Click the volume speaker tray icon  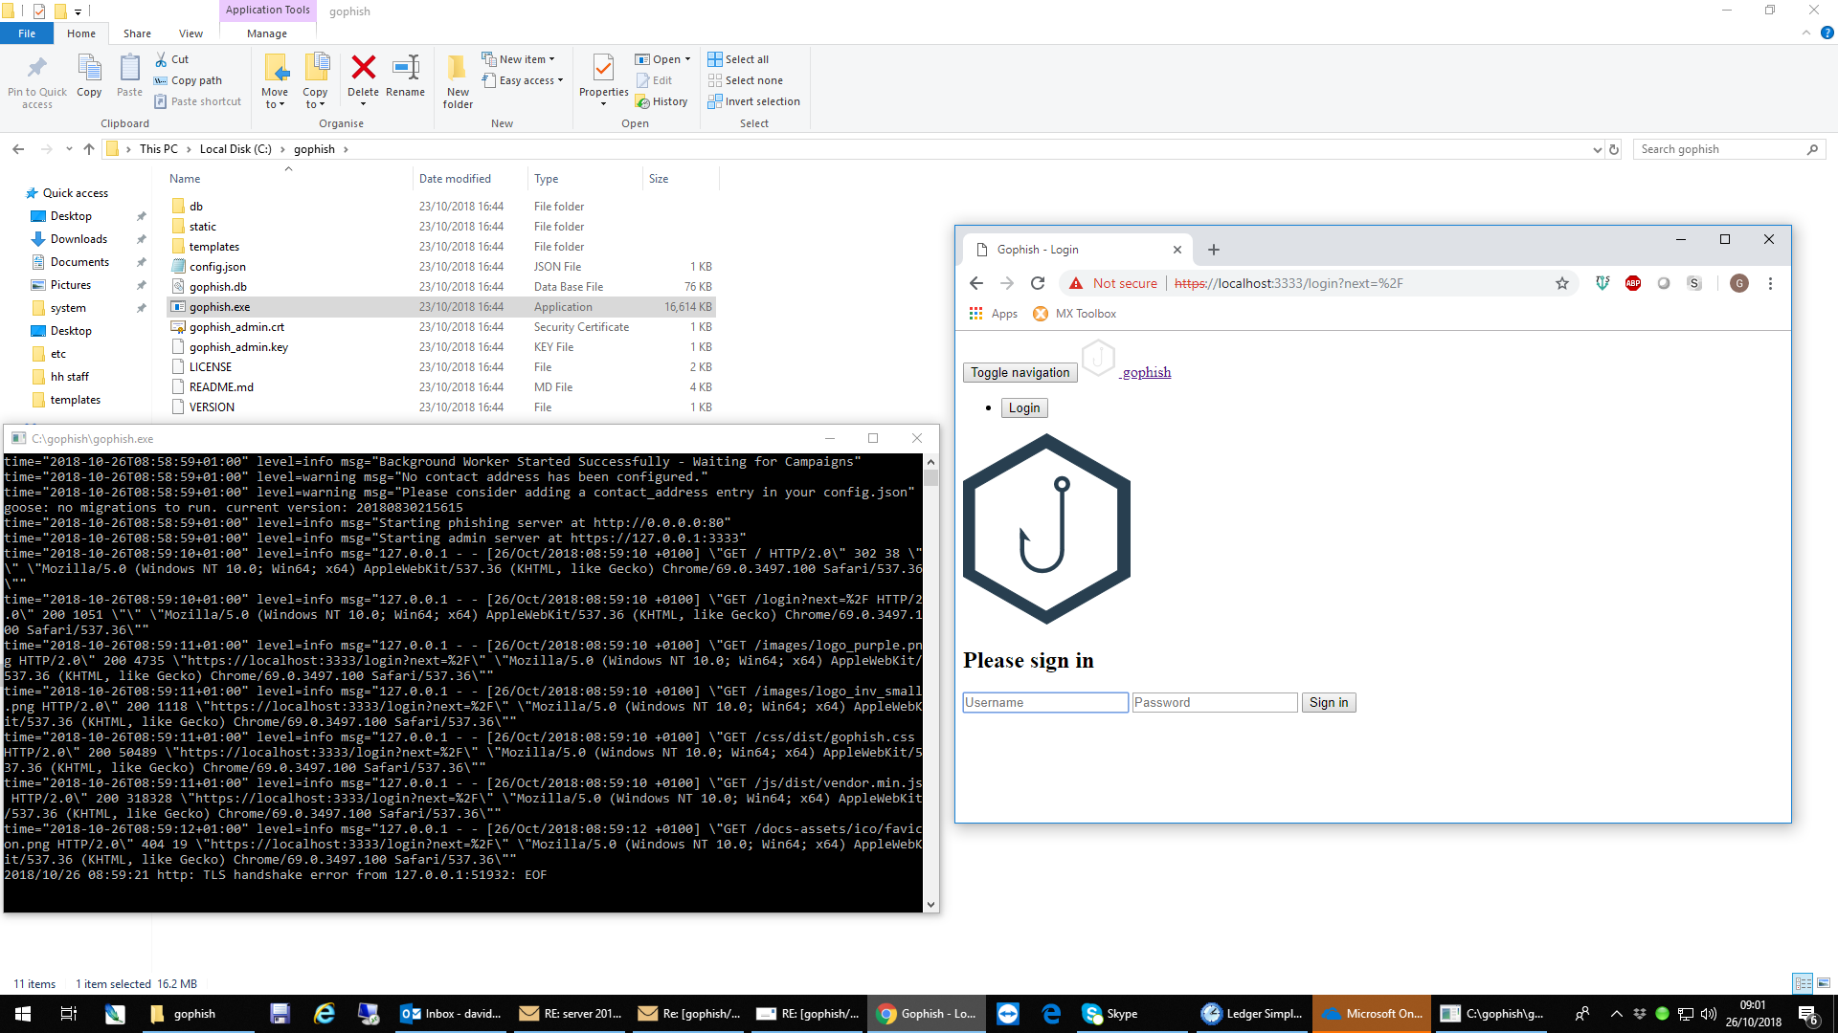[1710, 1013]
